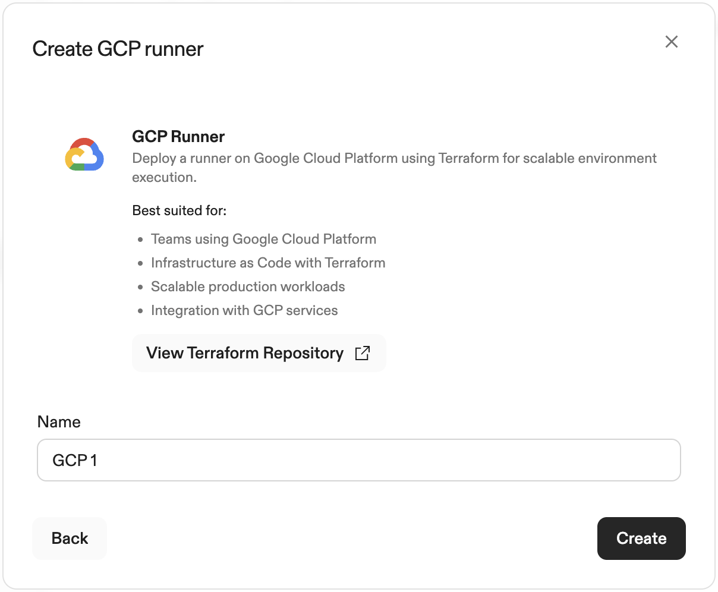Create the GCP runner

point(641,539)
